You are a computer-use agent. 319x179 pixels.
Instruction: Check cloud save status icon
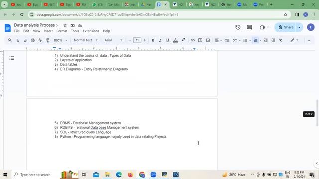[80, 25]
